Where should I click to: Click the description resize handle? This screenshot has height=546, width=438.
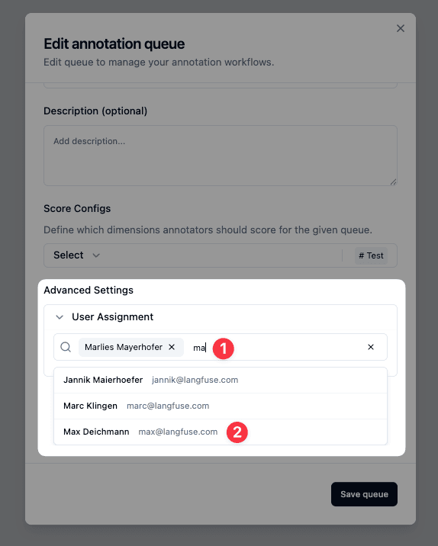[393, 181]
